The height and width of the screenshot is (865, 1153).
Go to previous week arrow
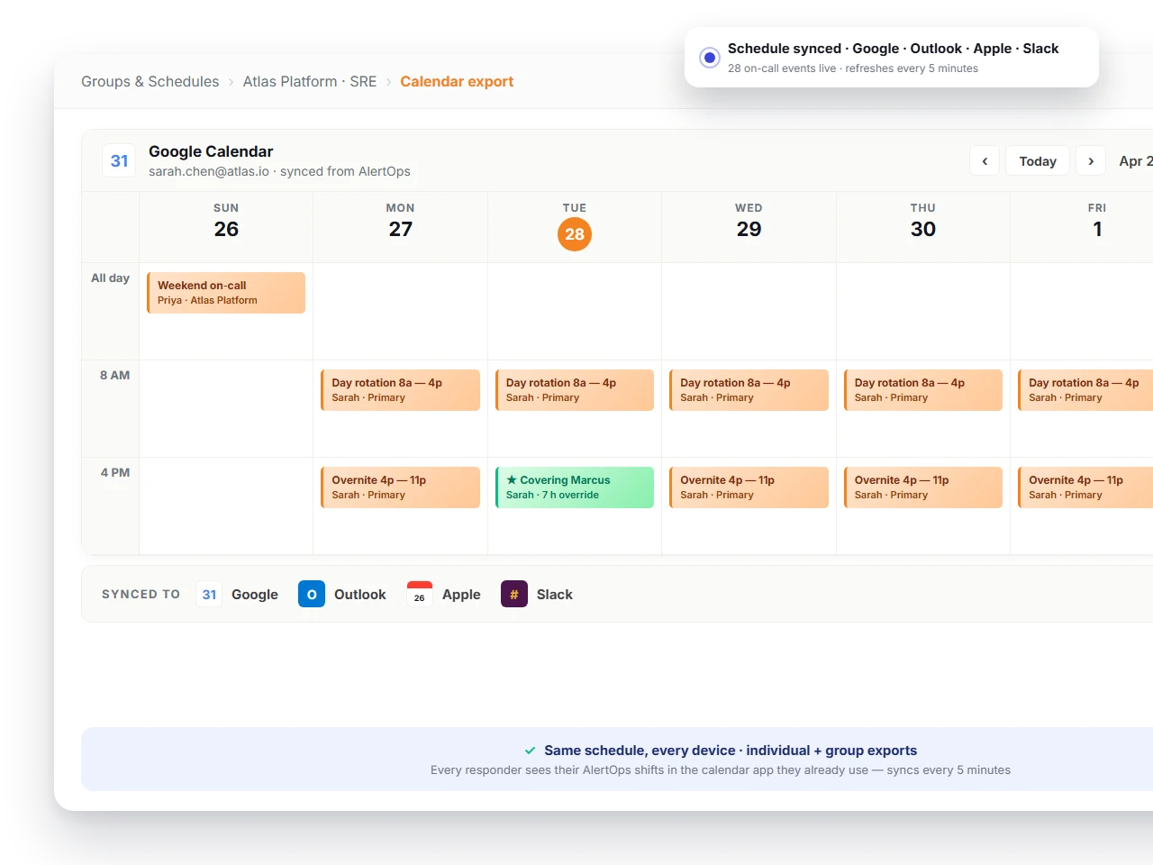pyautogui.click(x=985, y=161)
